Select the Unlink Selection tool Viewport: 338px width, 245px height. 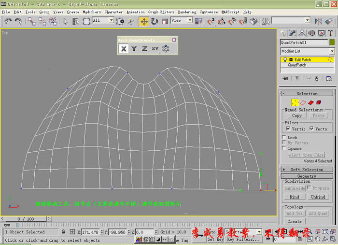click(42, 21)
